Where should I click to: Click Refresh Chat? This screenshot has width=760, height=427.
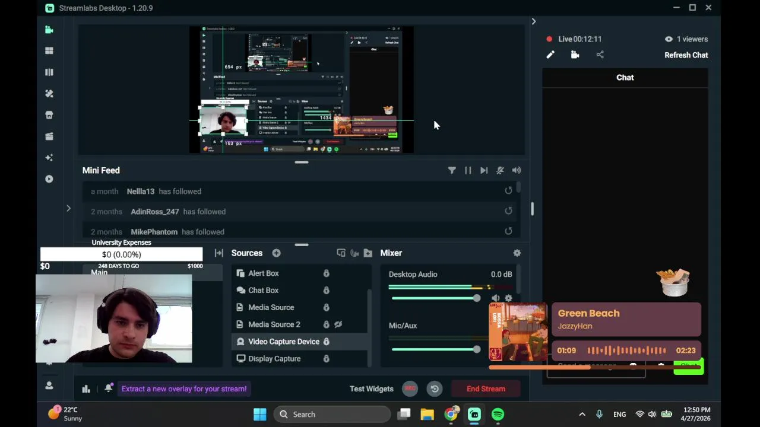686,55
